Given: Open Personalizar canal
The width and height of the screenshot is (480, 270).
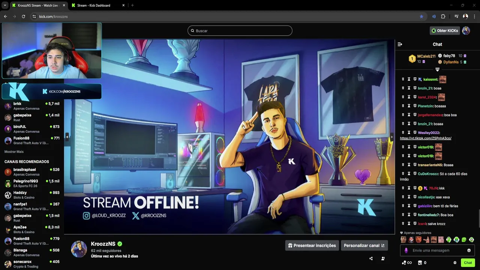Looking at the screenshot, I should click(364, 246).
